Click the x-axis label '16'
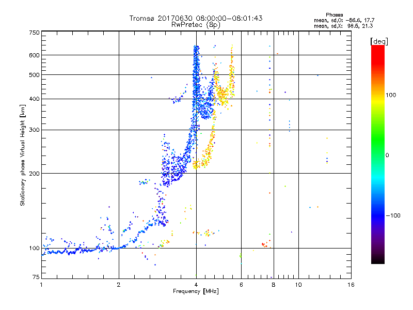 click(x=351, y=285)
